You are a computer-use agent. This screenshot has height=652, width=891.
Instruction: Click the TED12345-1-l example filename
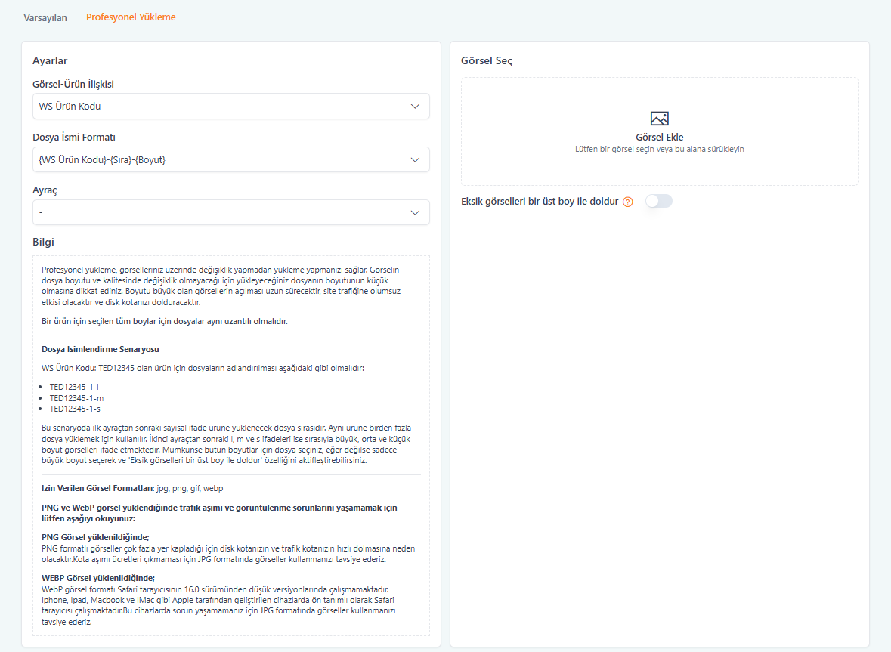pos(74,386)
